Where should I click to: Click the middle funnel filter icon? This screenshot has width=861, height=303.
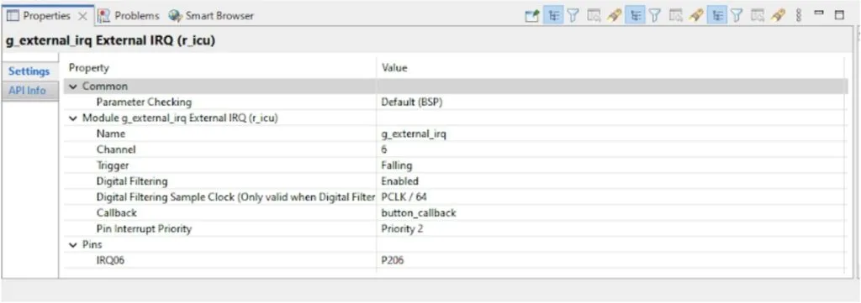point(654,16)
